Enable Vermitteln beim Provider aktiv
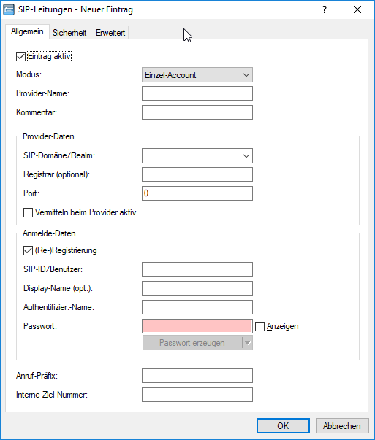Image resolution: width=375 pixels, height=440 pixels. (x=28, y=213)
